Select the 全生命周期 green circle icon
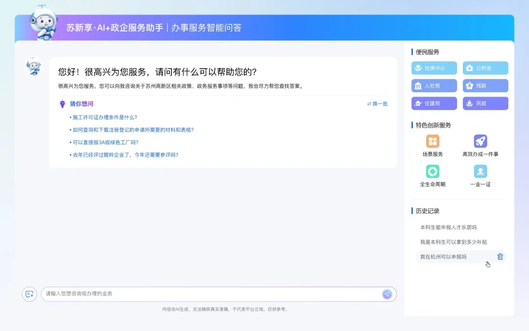 (433, 172)
